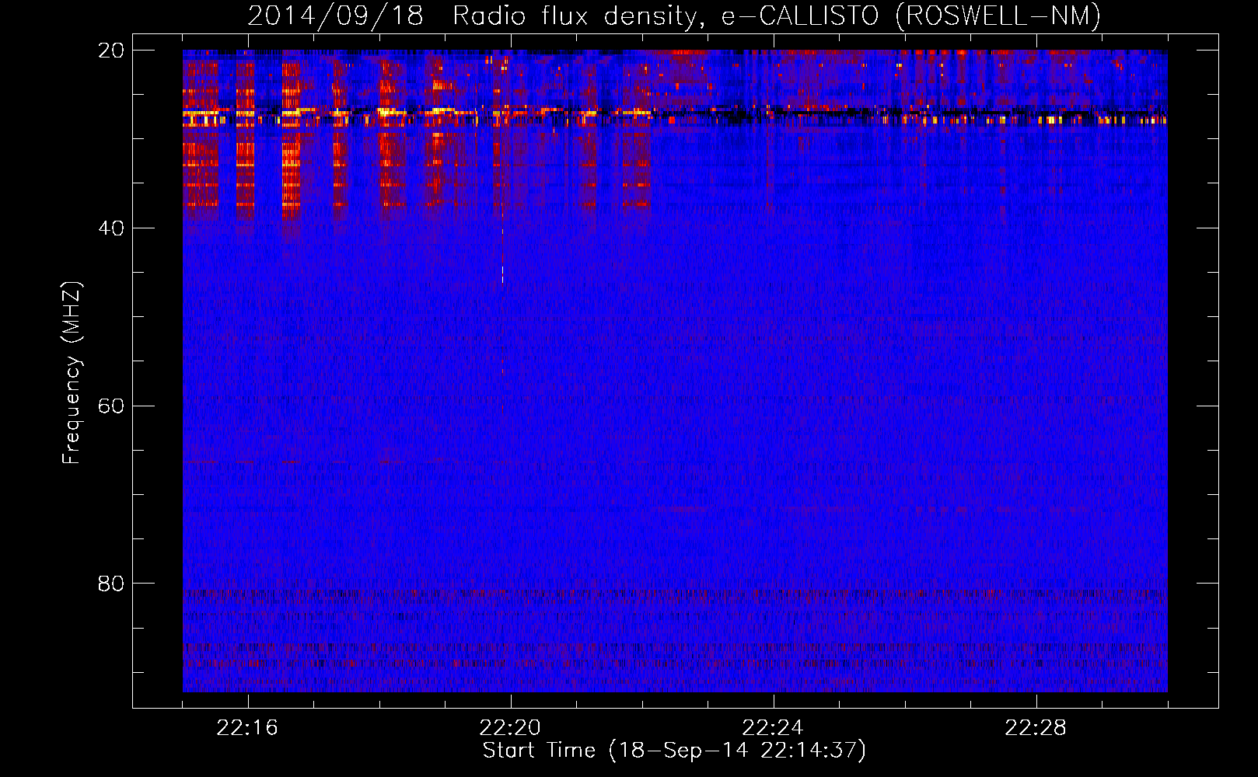Click the 22:20 time tick label

[x=510, y=728]
